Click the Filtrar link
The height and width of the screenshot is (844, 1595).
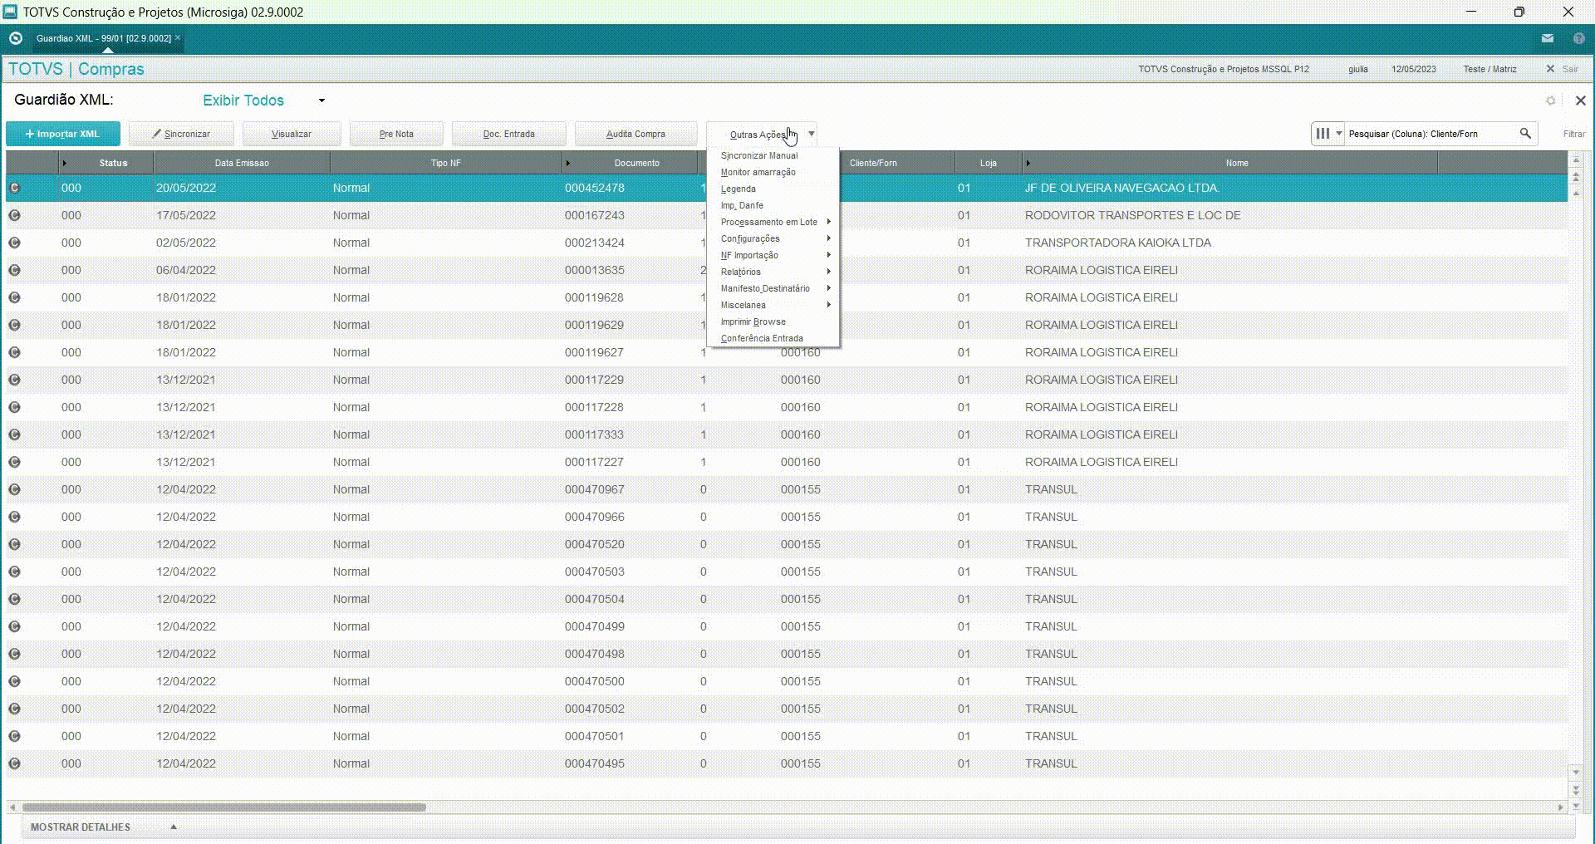tap(1574, 134)
